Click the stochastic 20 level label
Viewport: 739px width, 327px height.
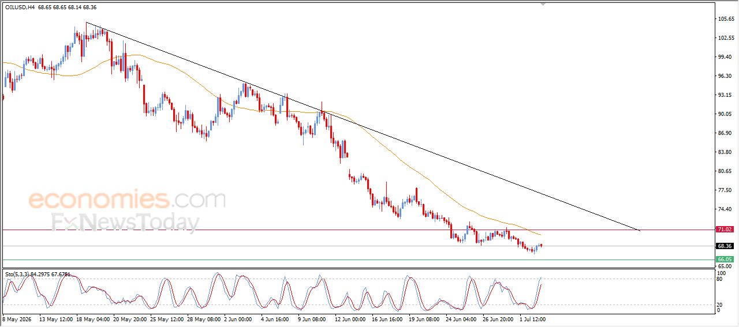coord(719,305)
